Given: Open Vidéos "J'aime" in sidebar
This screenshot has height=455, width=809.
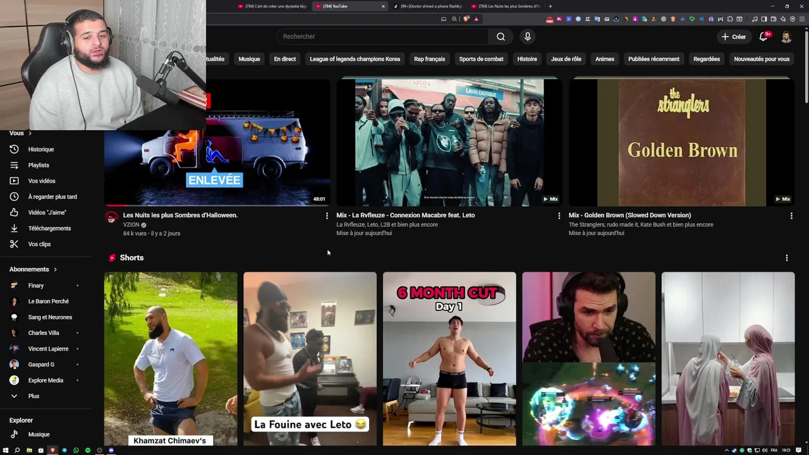Looking at the screenshot, I should coord(47,212).
